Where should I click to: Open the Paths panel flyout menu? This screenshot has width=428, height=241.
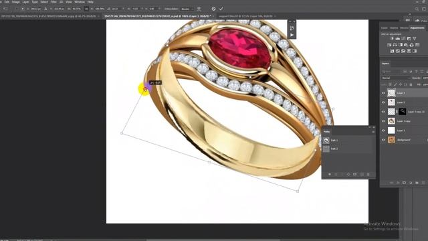373,132
